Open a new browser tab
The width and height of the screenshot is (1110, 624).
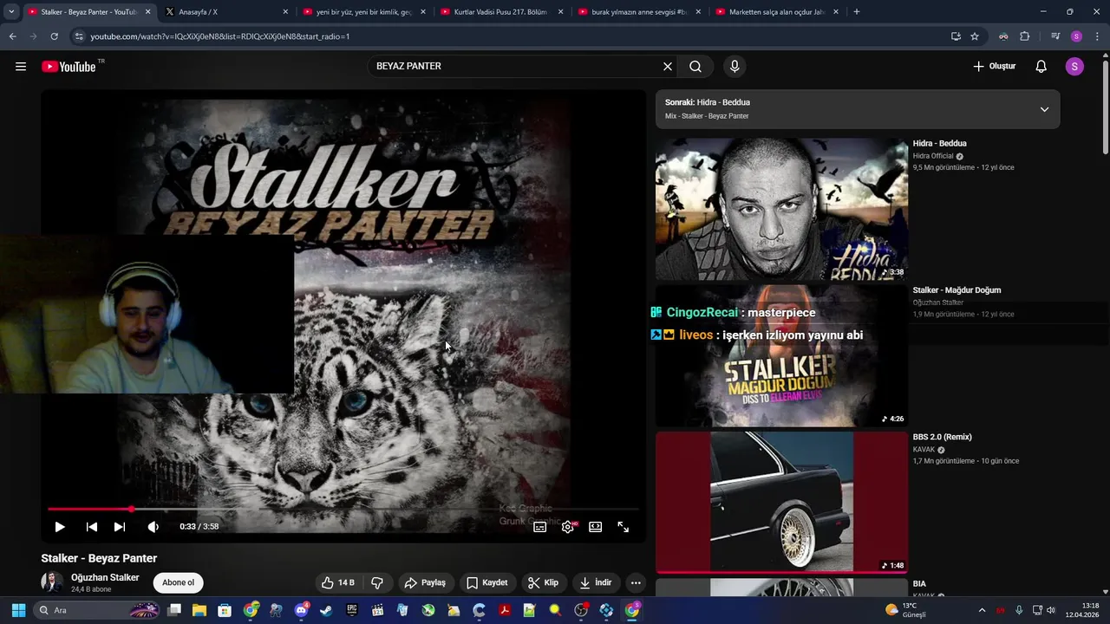(x=857, y=12)
